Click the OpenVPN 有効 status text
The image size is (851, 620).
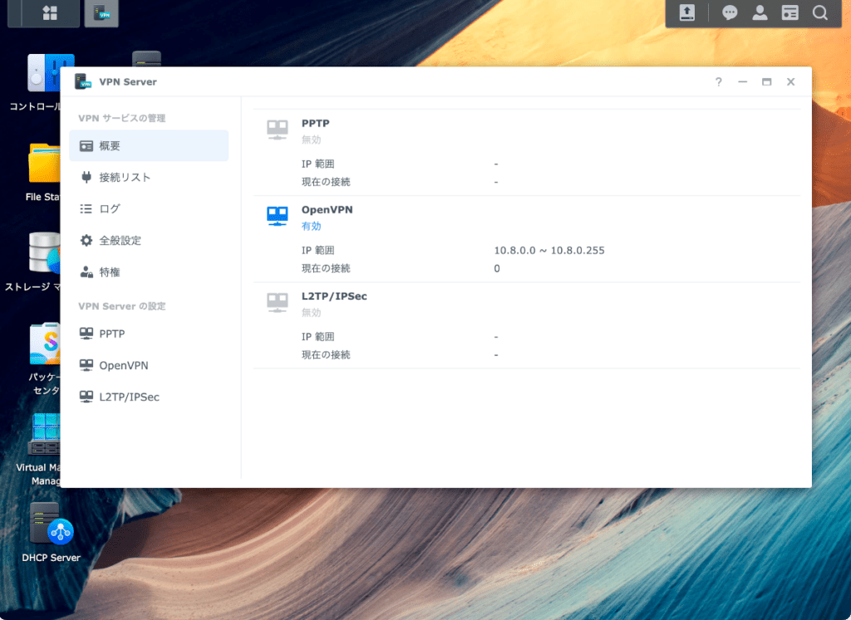pos(311,226)
